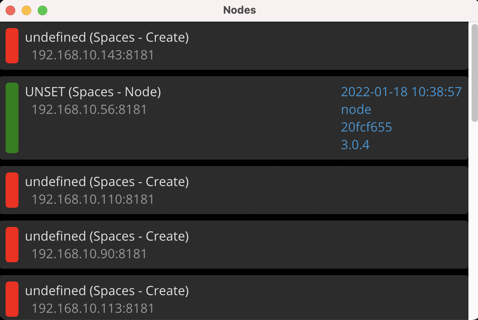Click the red status indicator for 192.168.10.110
The width and height of the screenshot is (478, 320).
point(12,190)
